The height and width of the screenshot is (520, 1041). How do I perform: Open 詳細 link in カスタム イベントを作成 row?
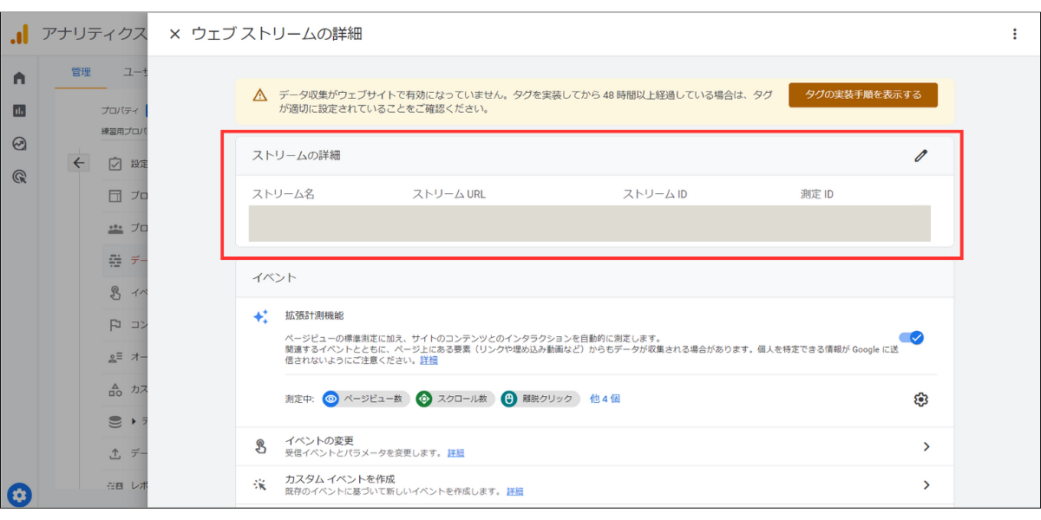pyautogui.click(x=515, y=491)
